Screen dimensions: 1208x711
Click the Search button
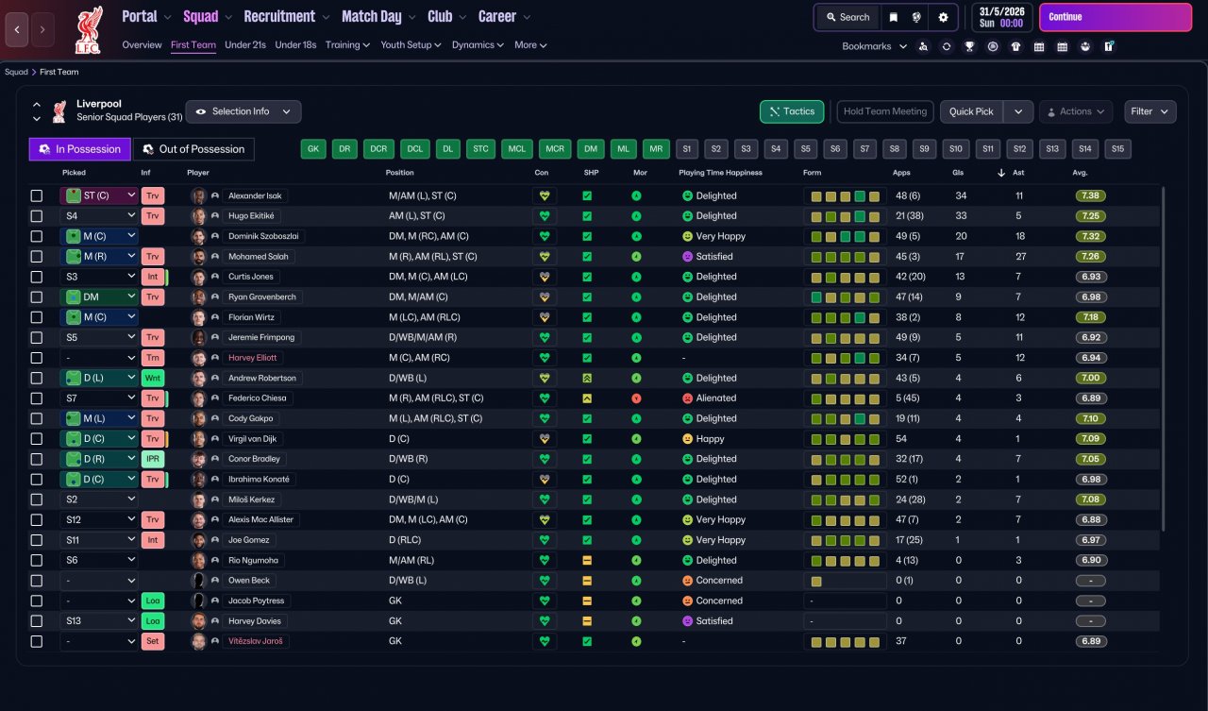[x=847, y=17]
